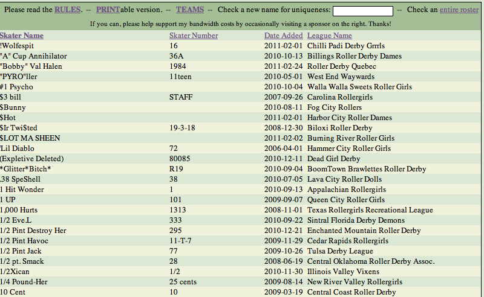Screen dimensions: 484x297
Task: Select skater name 1/2 Eve.L
Action: (16, 220)
